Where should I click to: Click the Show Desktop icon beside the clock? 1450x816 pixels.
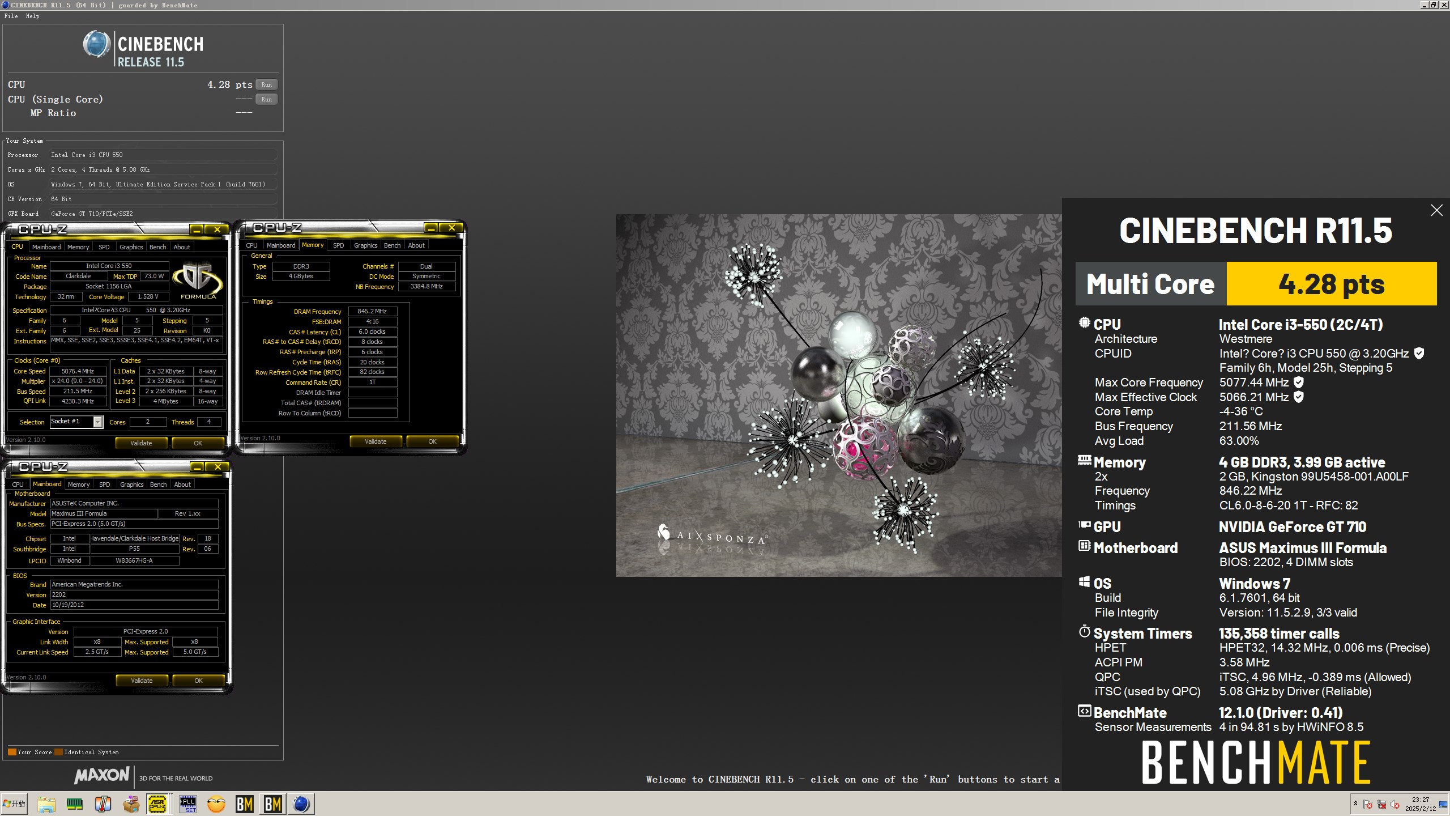(x=1443, y=804)
